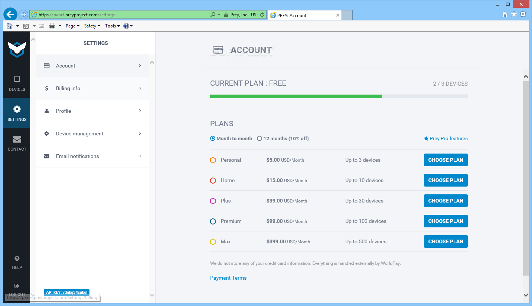Close the PREY: Account tab
Image resolution: width=532 pixels, height=306 pixels.
coord(337,15)
